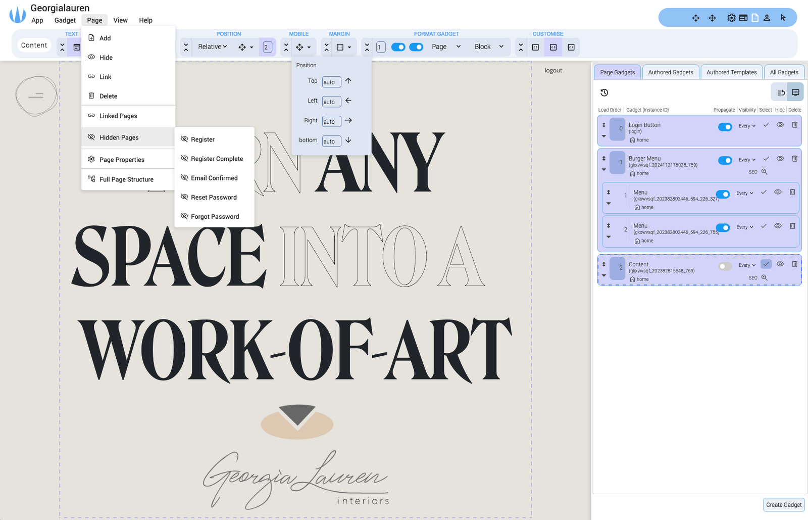Delete the Content gadget with trash icon
The width and height of the screenshot is (808, 520).
pyautogui.click(x=794, y=264)
